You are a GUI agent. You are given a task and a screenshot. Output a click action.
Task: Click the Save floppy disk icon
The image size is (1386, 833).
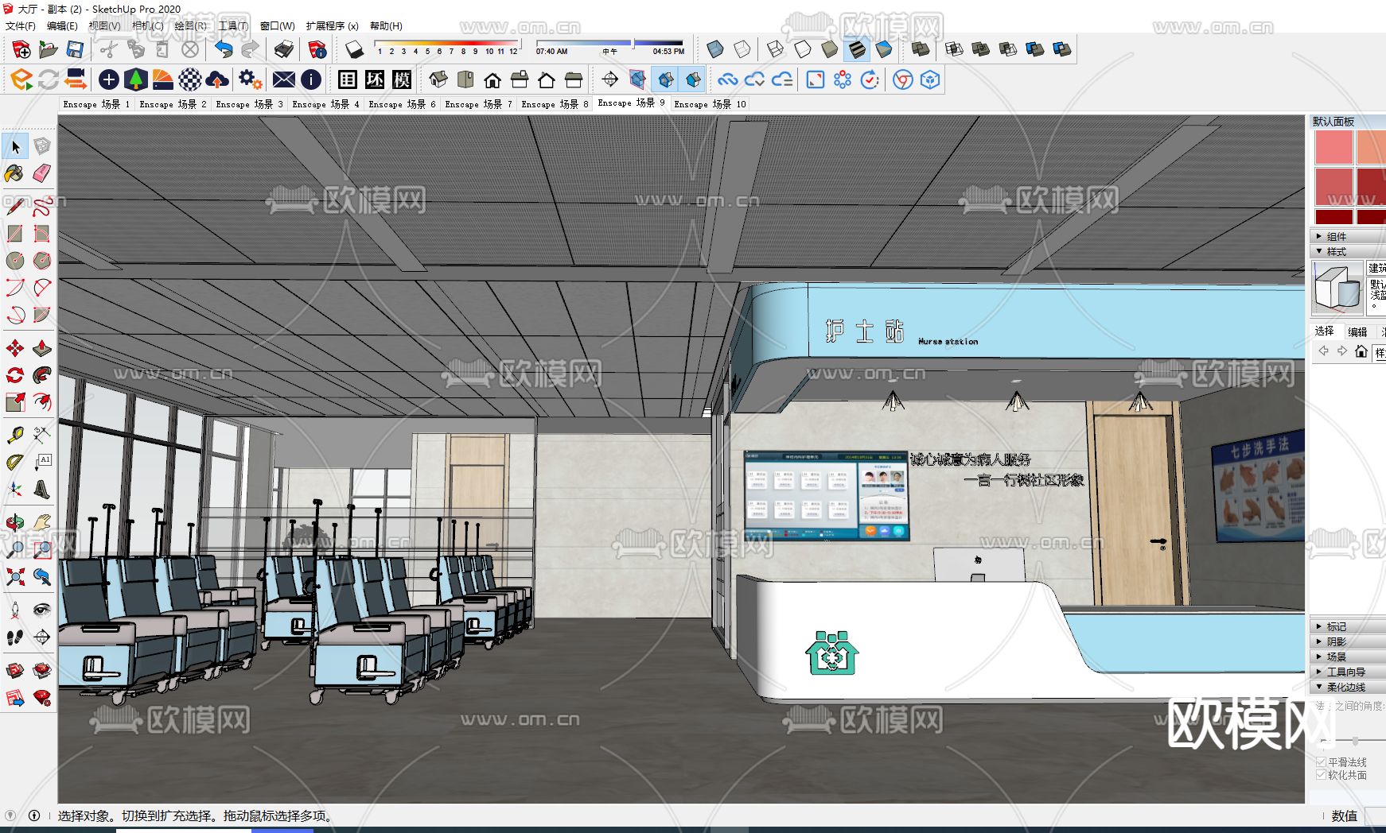tap(75, 50)
